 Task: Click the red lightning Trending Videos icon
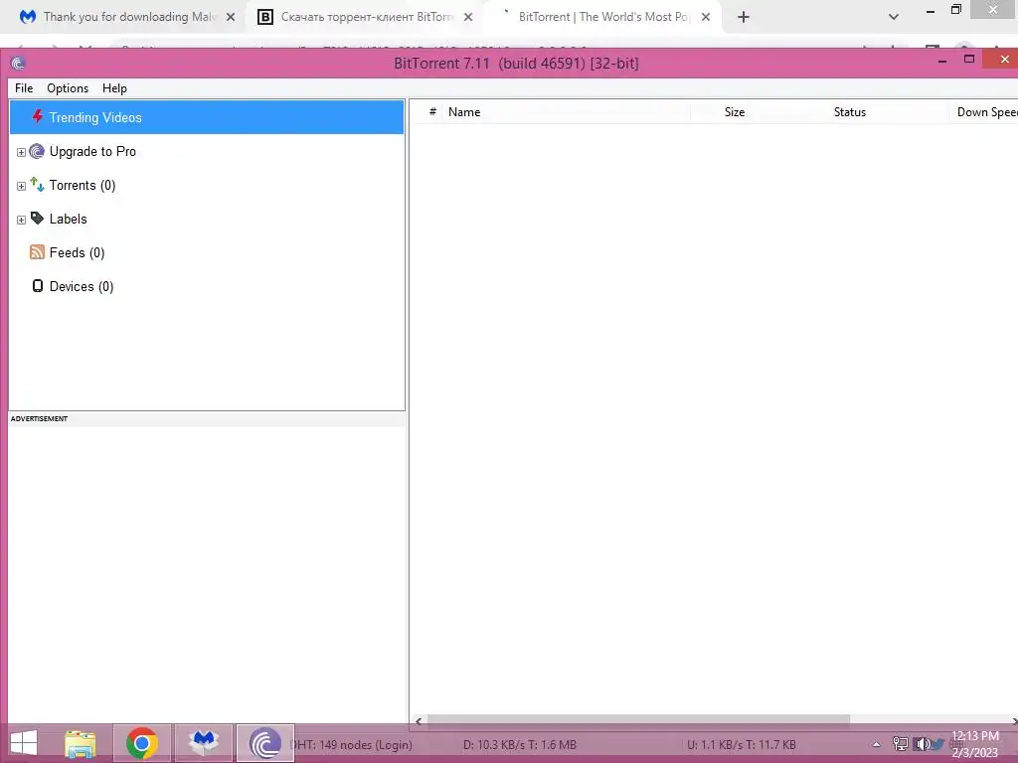click(37, 117)
